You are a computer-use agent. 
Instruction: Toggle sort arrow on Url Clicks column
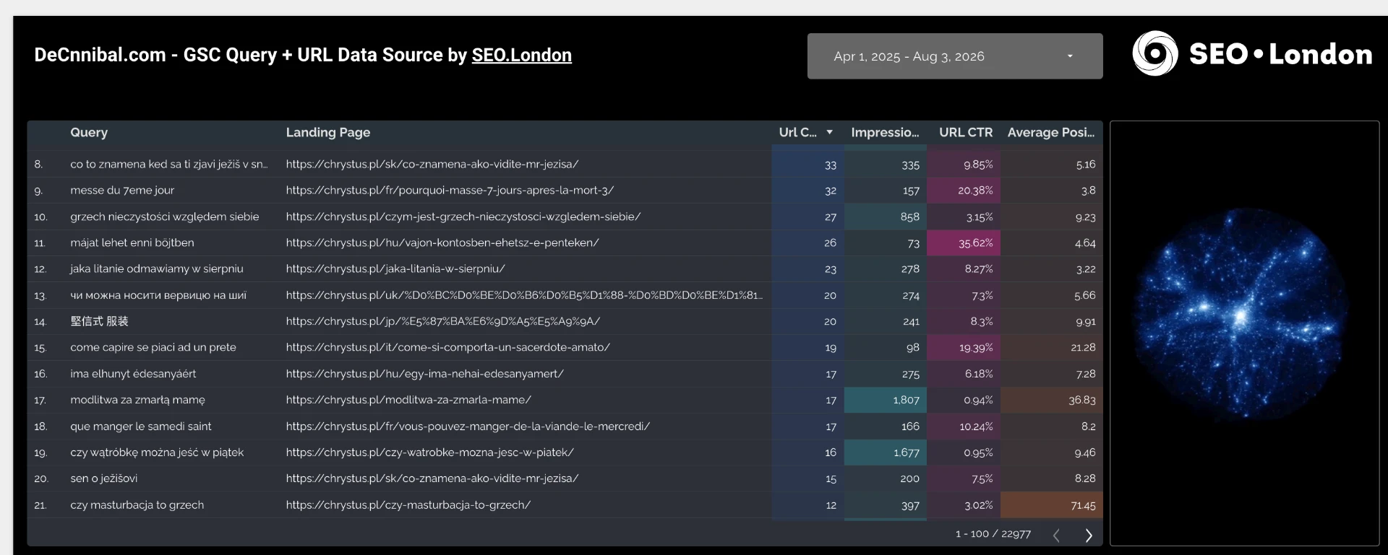tap(830, 132)
